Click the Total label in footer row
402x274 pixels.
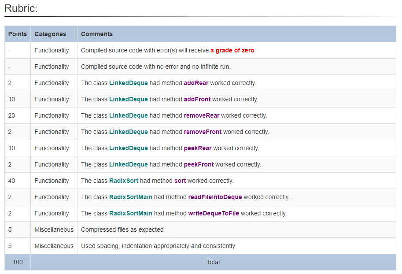click(x=213, y=262)
